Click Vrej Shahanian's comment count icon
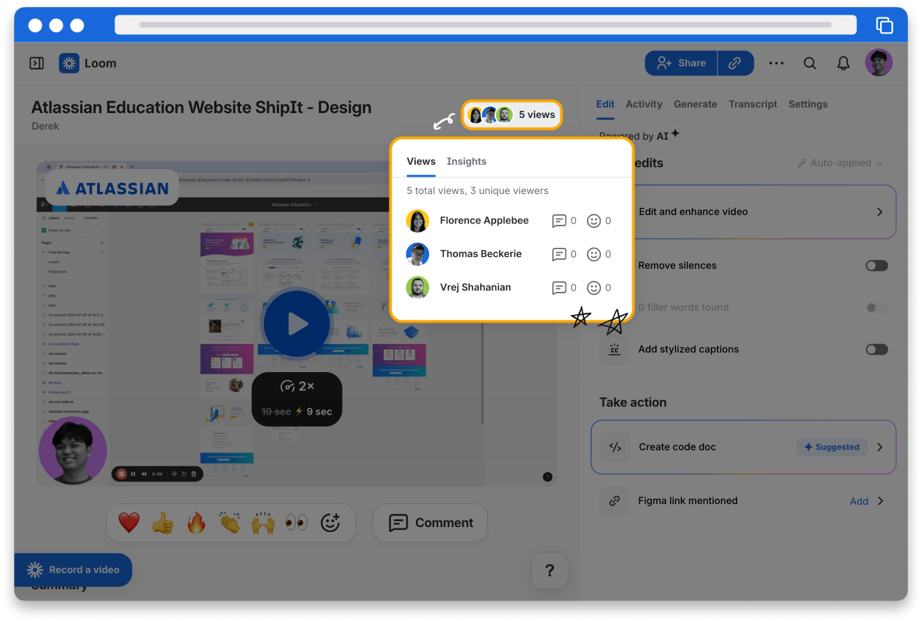 [x=559, y=288]
